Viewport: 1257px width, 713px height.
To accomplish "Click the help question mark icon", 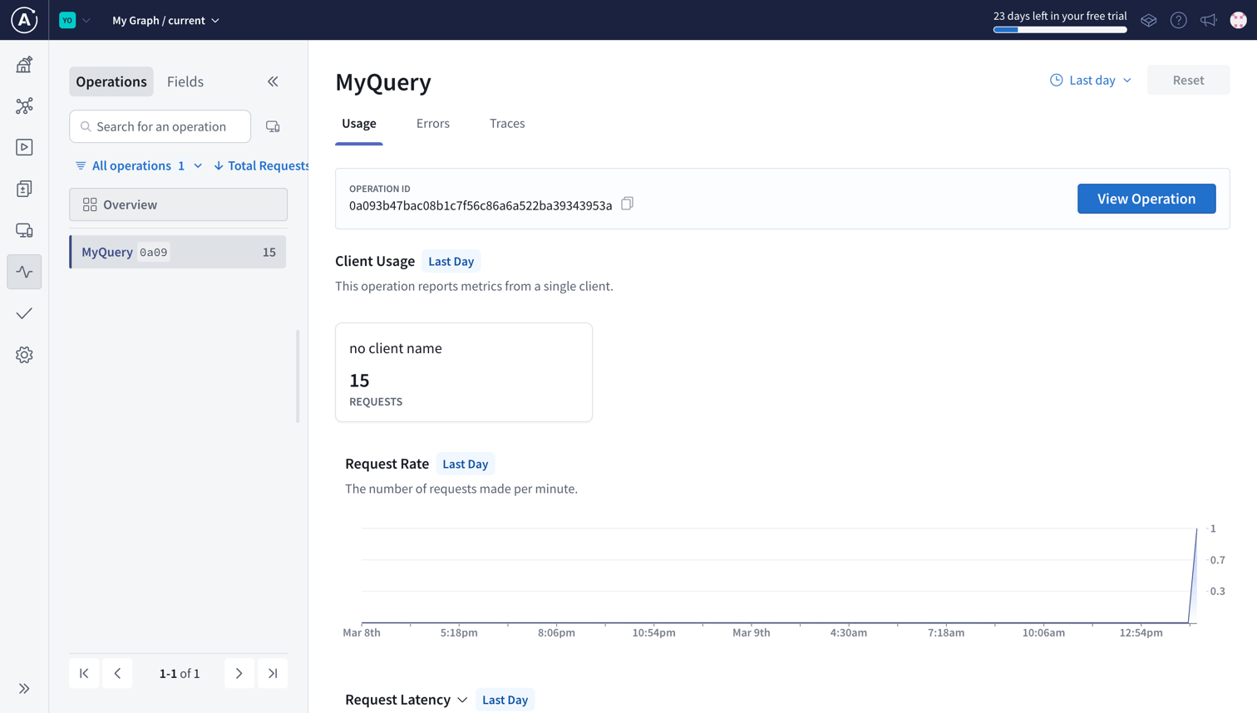I will (1178, 20).
